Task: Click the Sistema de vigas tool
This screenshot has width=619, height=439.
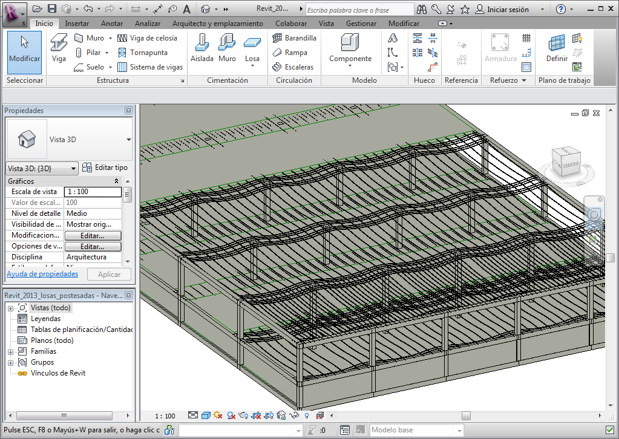Action: point(151,67)
